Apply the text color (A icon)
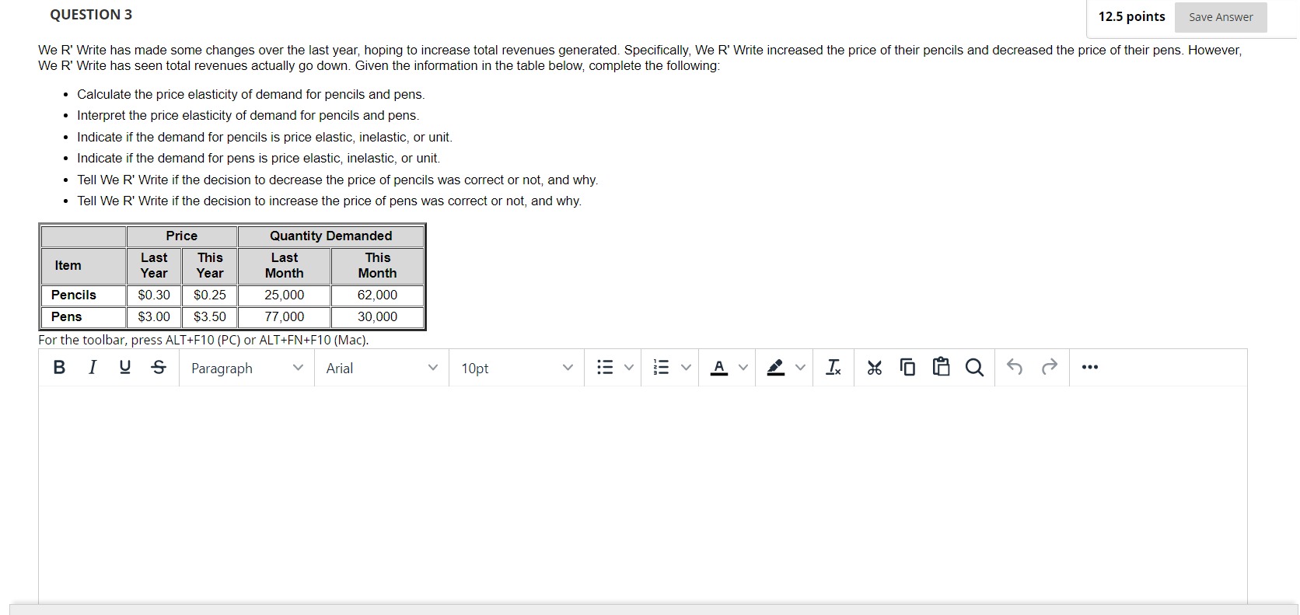1300x615 pixels. (719, 368)
